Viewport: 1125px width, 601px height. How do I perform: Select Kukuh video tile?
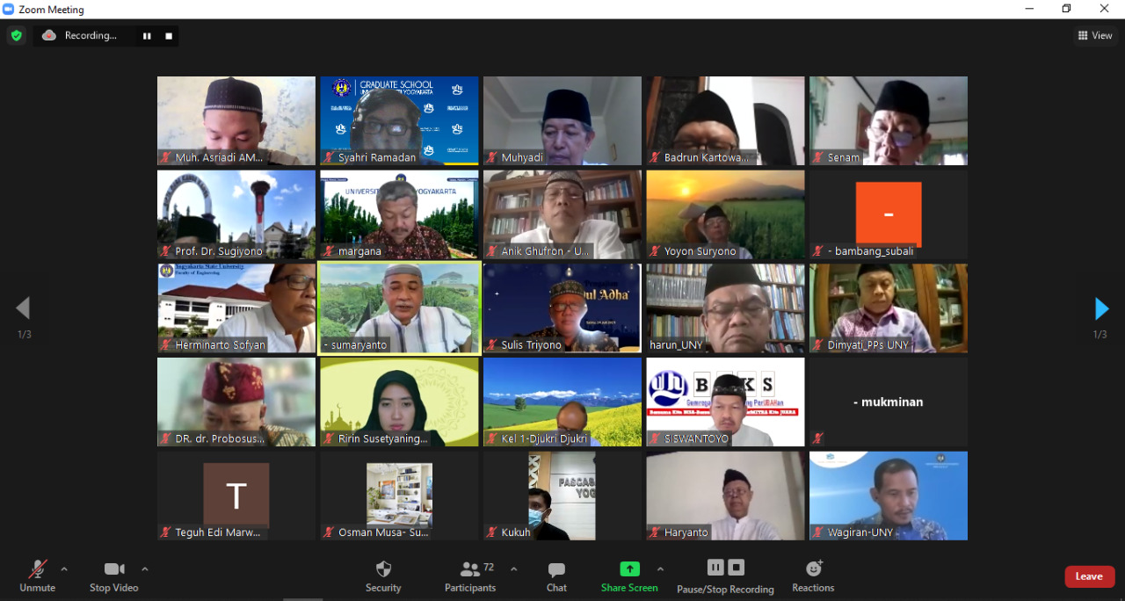tap(562, 496)
